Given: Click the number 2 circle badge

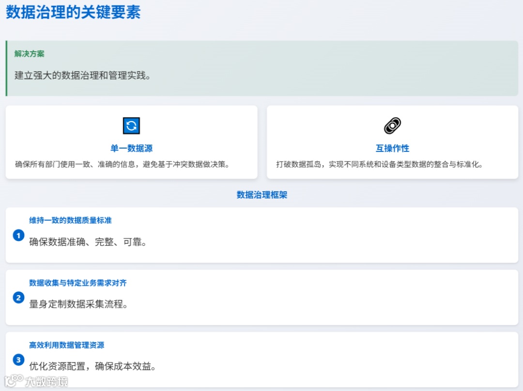Looking at the screenshot, I should pyautogui.click(x=19, y=298).
